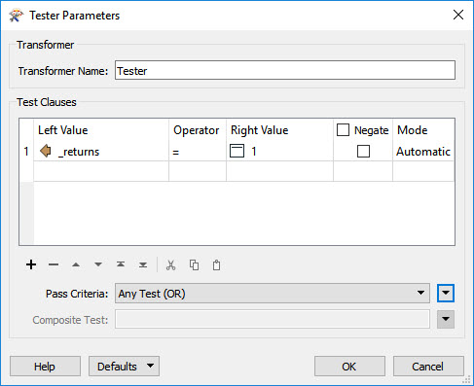Select the Automatic mode cell
Viewport: 474px width, 386px height.
click(423, 152)
